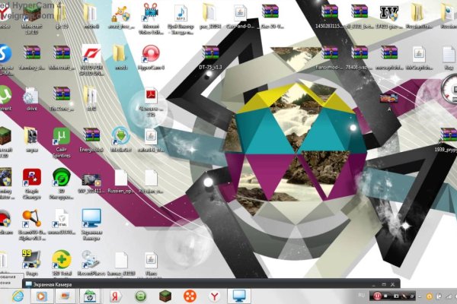Open the HyperCam 4 desktop shortcut
The width and height of the screenshot is (457, 304).
coord(150,55)
